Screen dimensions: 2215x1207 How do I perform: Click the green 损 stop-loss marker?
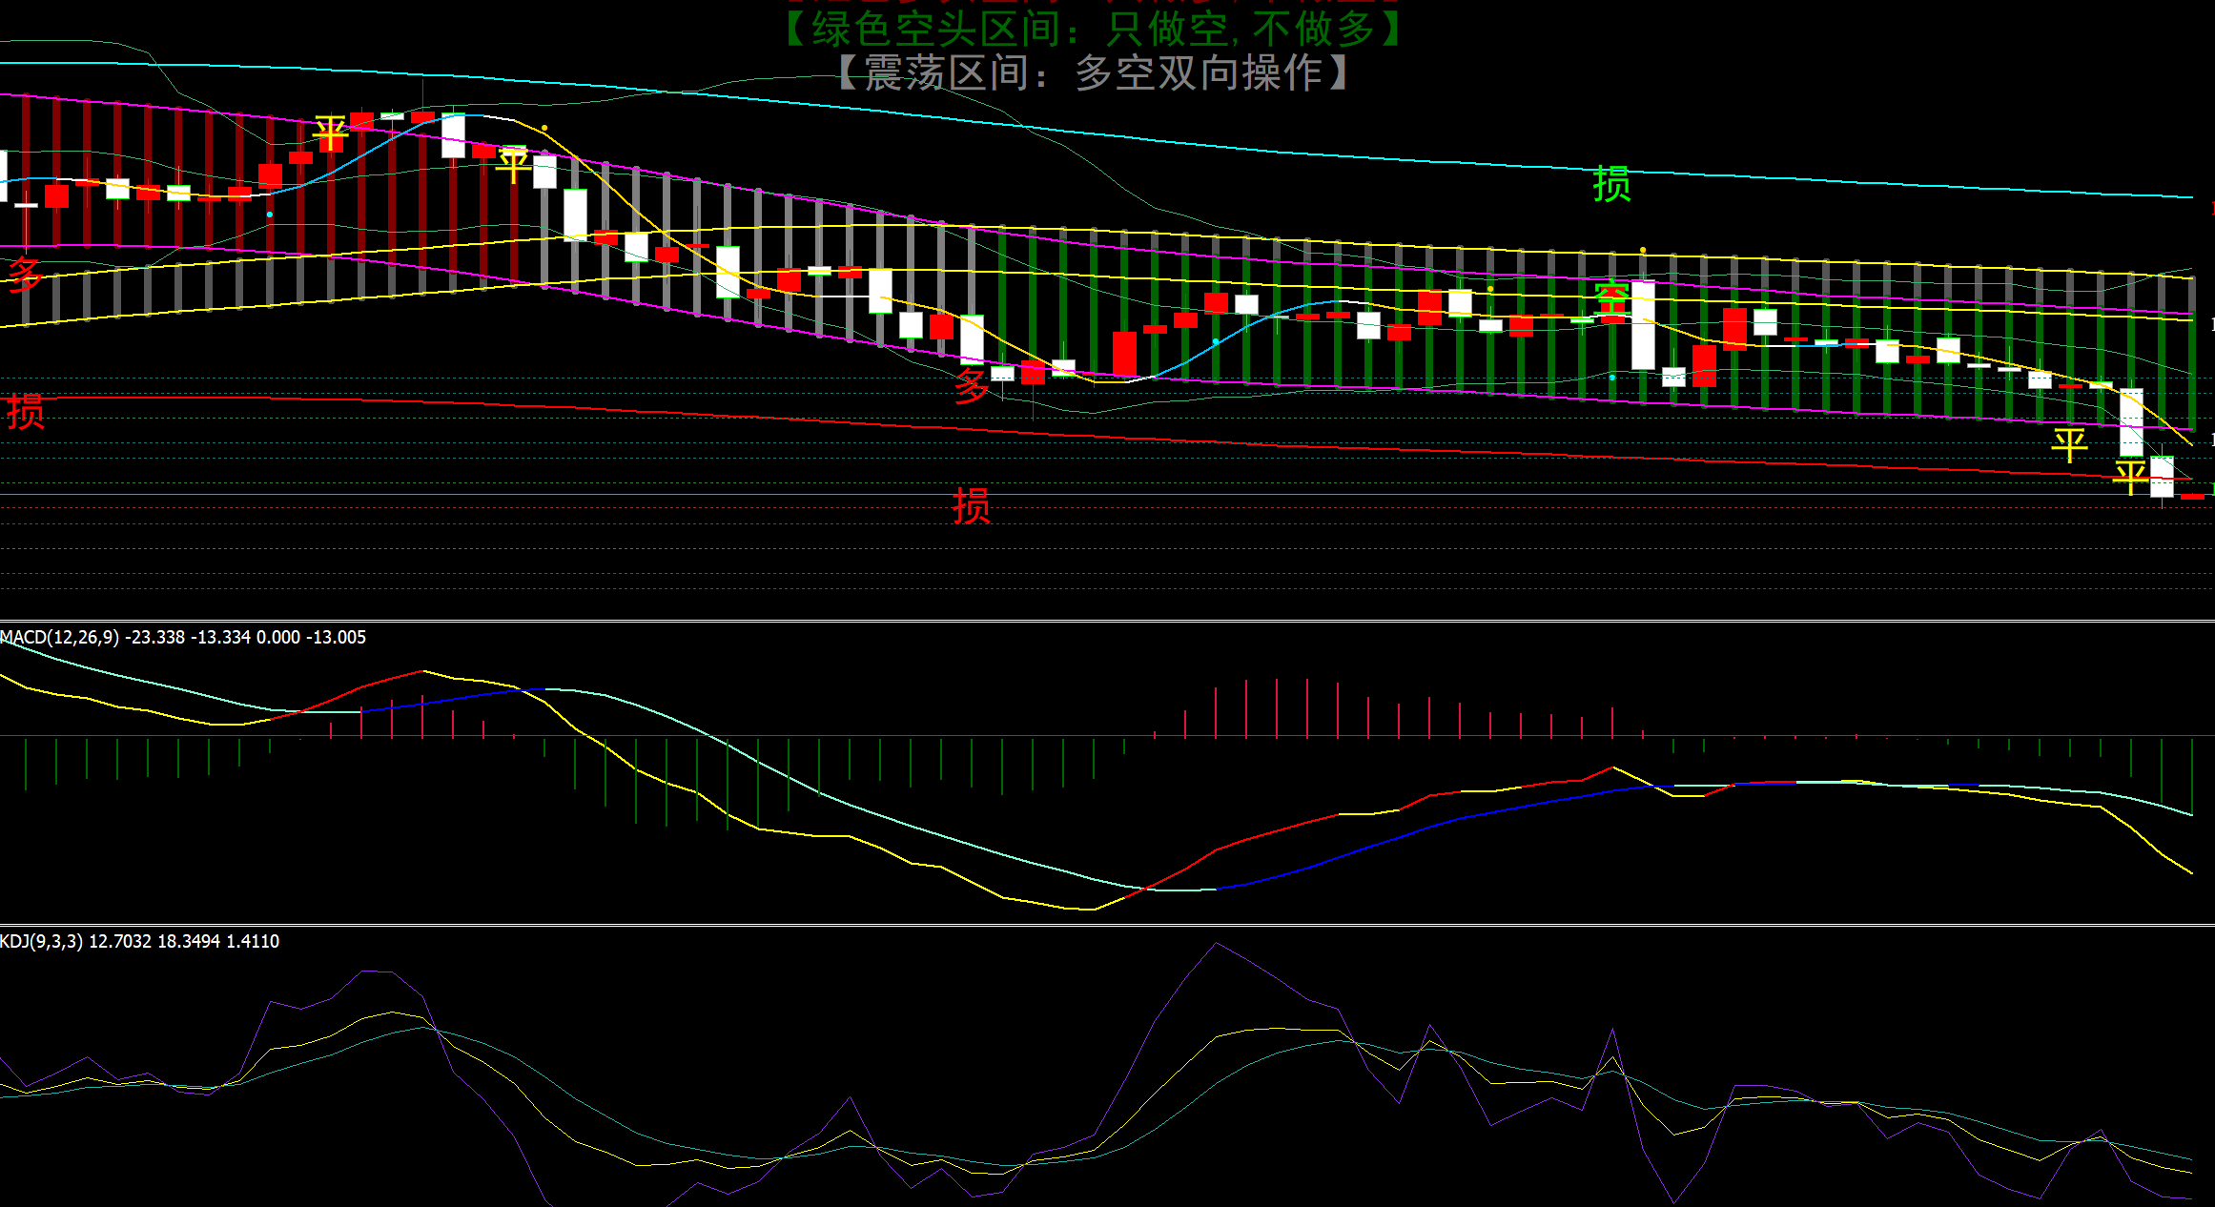(1611, 183)
